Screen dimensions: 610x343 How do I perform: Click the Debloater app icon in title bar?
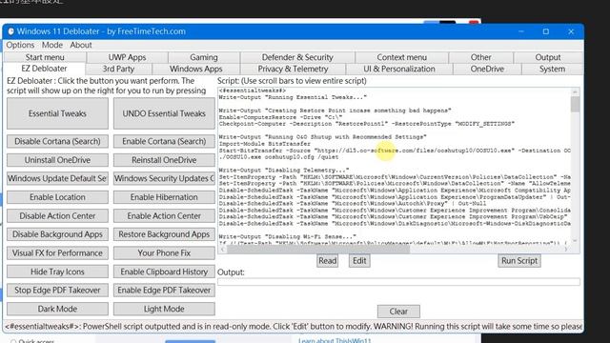pyautogui.click(x=10, y=31)
